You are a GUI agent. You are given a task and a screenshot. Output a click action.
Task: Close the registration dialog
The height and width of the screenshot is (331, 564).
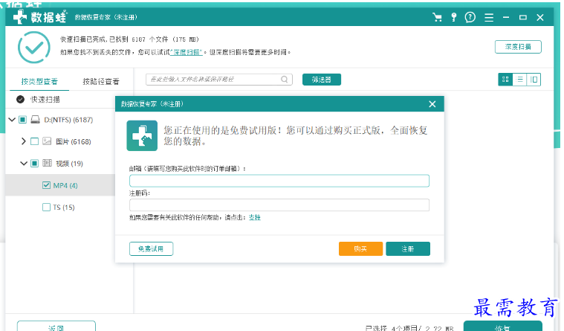pyautogui.click(x=432, y=104)
